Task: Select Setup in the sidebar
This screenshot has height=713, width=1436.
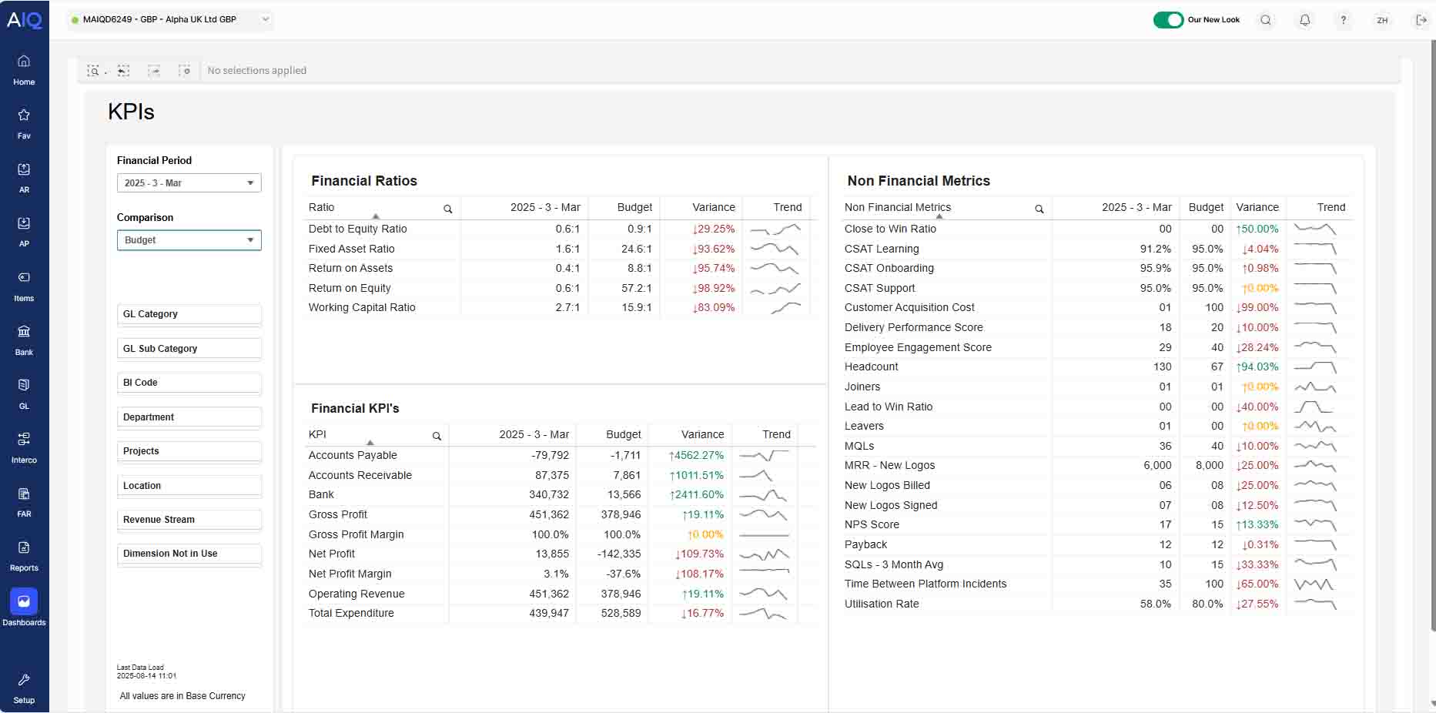Action: click(24, 688)
